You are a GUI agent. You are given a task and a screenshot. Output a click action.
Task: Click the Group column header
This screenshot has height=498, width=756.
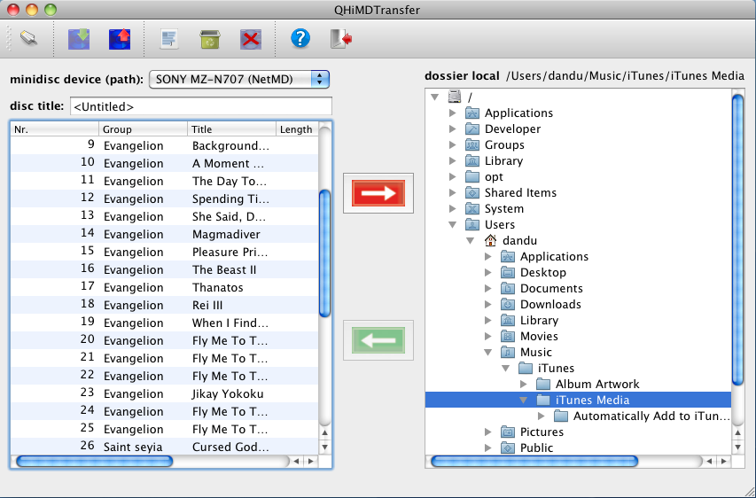(144, 129)
